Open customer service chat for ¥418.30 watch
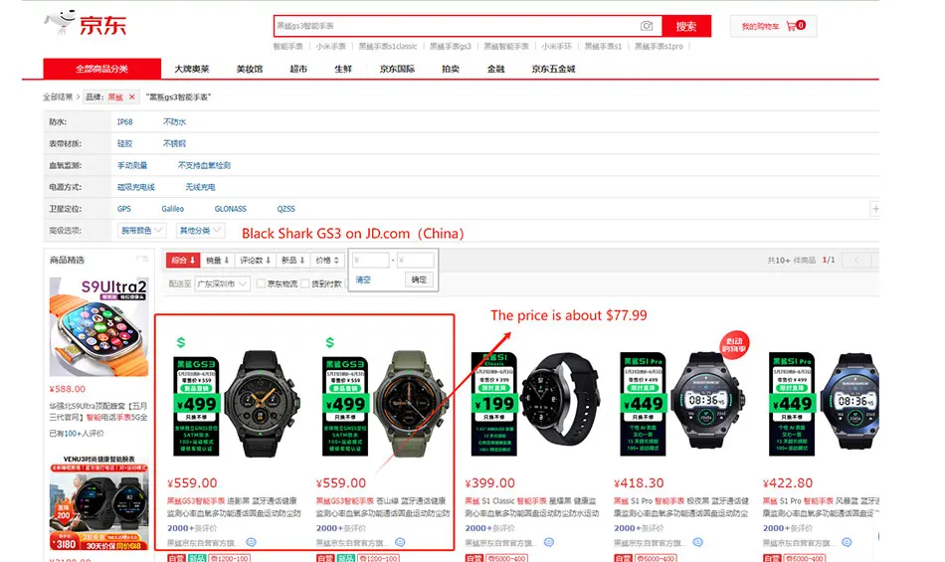 (697, 542)
